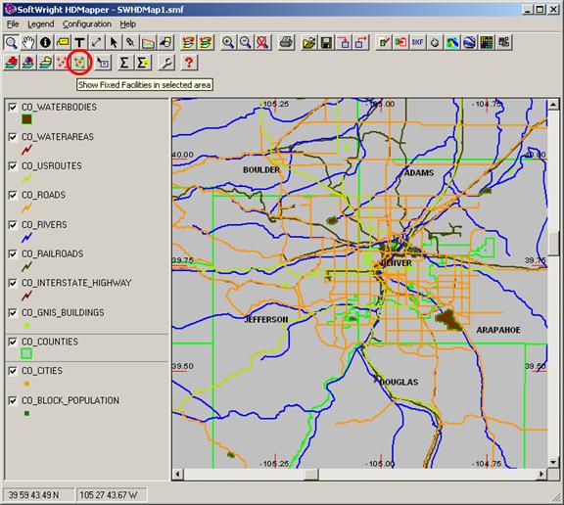Click the horizontal scrollbar left arrow
Image resolution: width=564 pixels, height=505 pixels.
(x=177, y=475)
